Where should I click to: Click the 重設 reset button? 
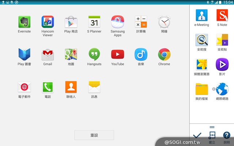94,135
